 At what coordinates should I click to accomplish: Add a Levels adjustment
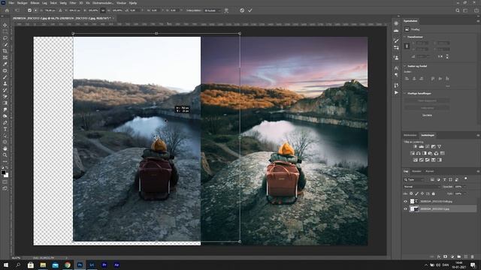tap(422, 147)
